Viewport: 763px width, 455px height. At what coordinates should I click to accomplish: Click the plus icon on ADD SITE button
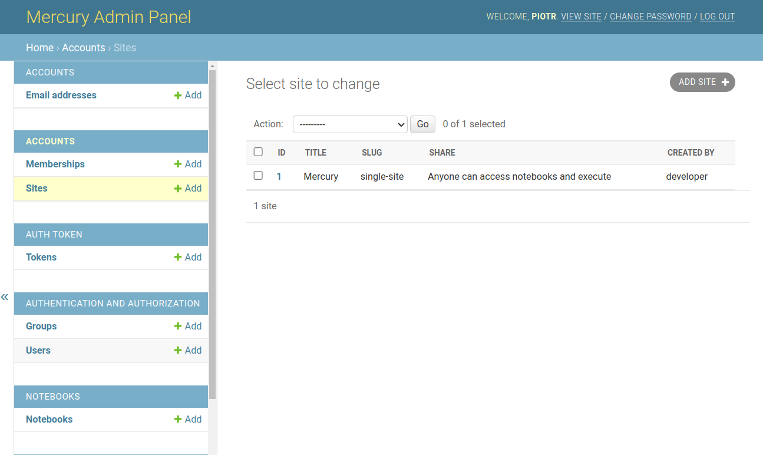(x=725, y=82)
